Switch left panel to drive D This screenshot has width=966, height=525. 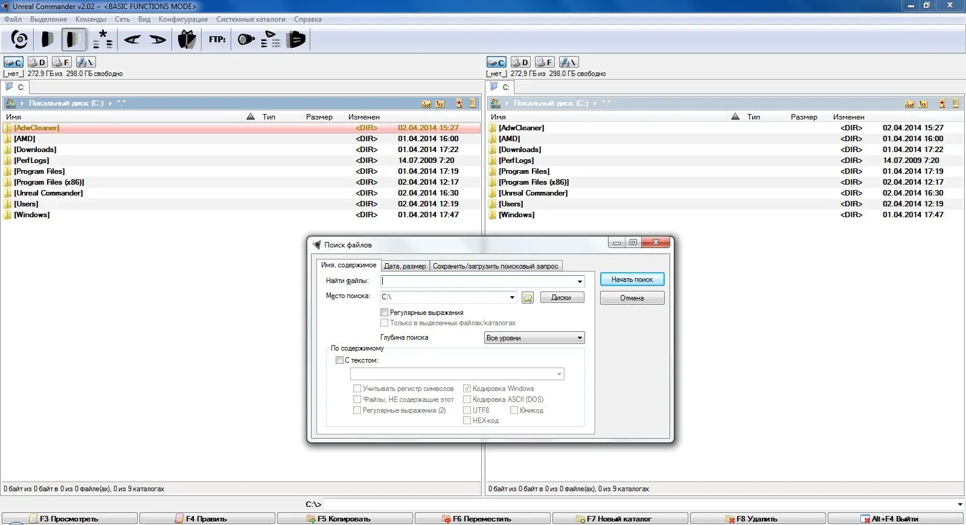click(37, 62)
